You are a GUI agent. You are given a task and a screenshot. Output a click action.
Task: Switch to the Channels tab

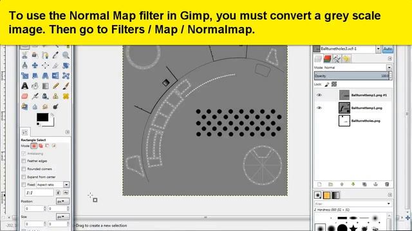point(328,58)
